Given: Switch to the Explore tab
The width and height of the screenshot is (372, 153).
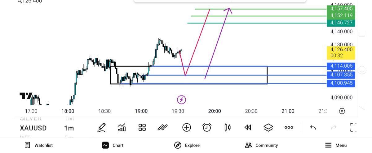Looking at the screenshot, I should tap(187, 145).
